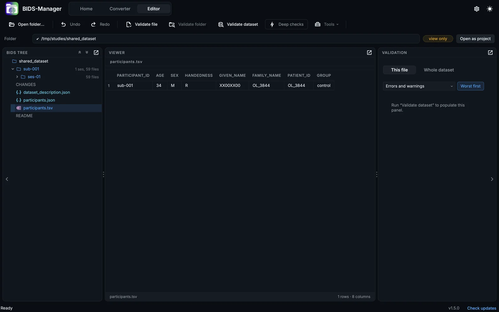The height and width of the screenshot is (312, 499).
Task: Click the AGE column header
Action: [160, 76]
